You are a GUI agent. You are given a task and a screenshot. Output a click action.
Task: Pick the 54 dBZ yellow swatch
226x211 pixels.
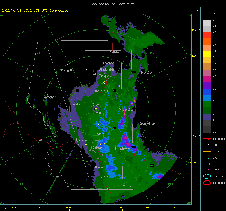[207, 54]
